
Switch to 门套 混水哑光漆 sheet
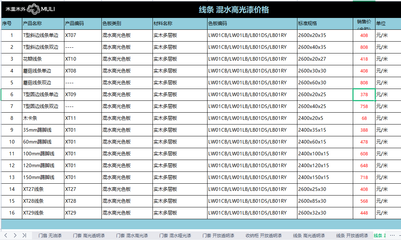point(175,236)
